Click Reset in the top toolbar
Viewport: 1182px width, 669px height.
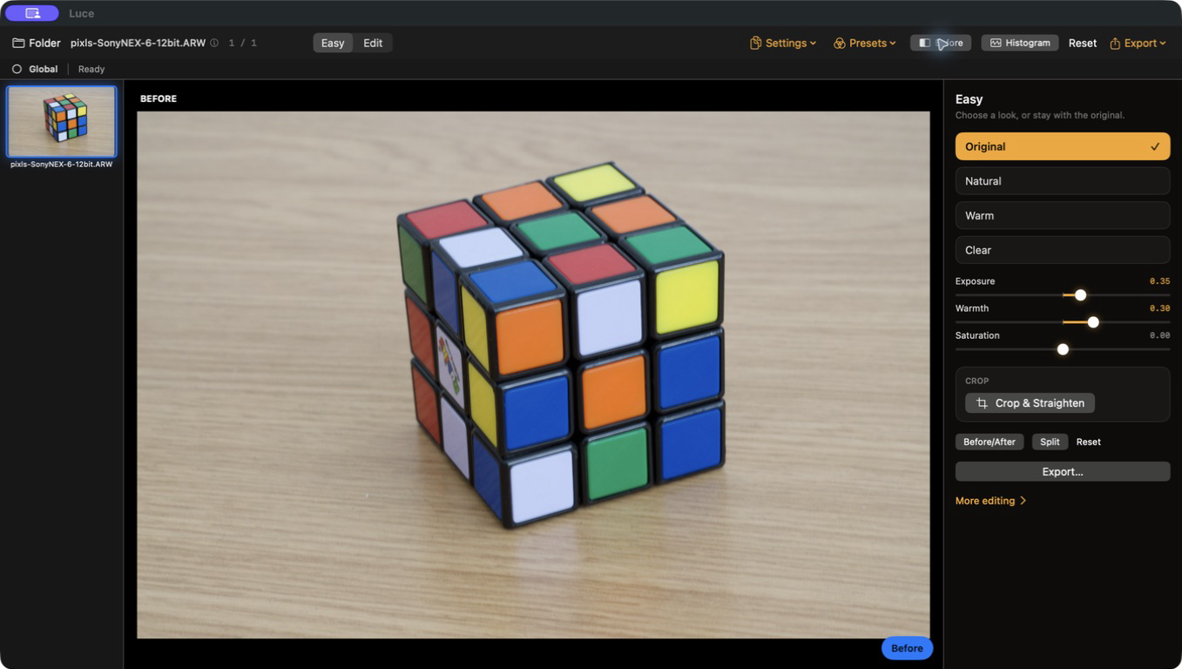1083,43
